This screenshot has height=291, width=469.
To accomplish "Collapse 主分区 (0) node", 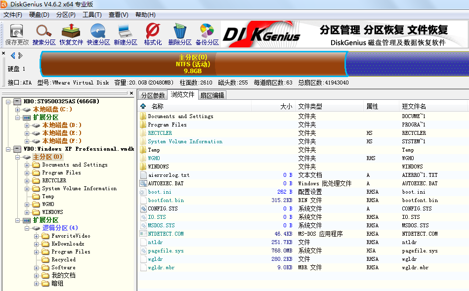I will pos(18,157).
